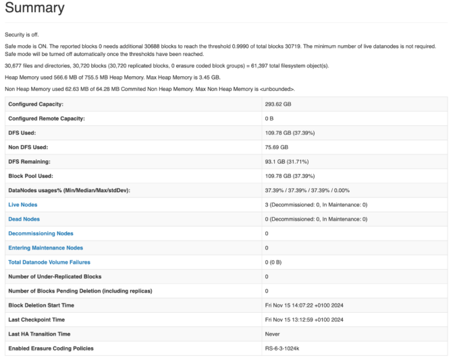The image size is (457, 360).
Task: Click the DFS Used row label
Action: (22, 133)
